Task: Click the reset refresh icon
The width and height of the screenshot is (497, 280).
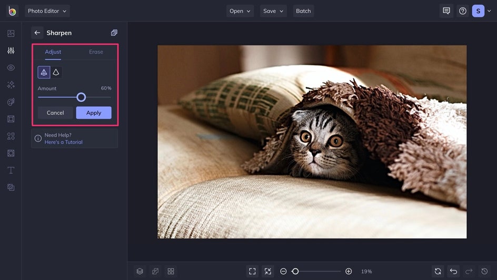Action: 438,272
